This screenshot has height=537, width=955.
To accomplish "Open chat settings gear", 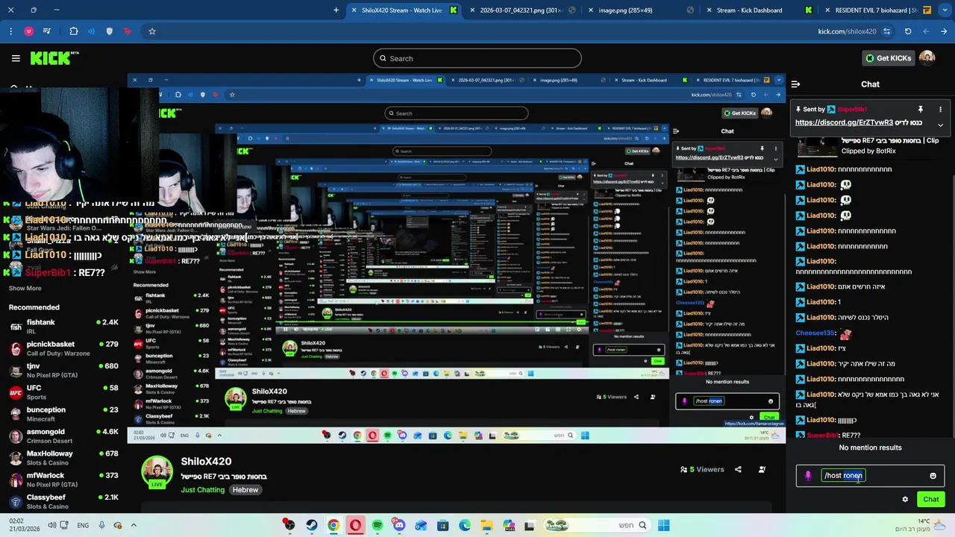I will (x=905, y=500).
